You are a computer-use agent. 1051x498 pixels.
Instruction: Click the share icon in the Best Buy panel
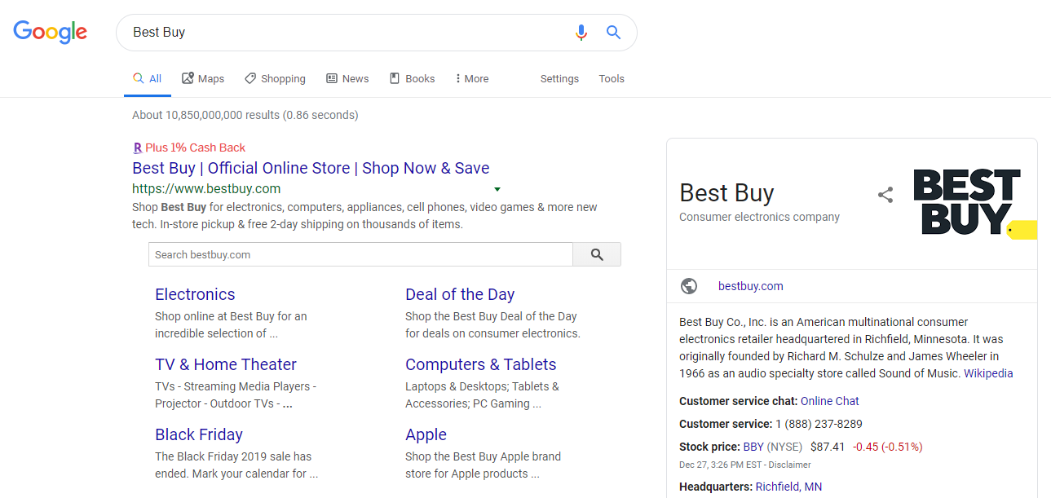(885, 195)
